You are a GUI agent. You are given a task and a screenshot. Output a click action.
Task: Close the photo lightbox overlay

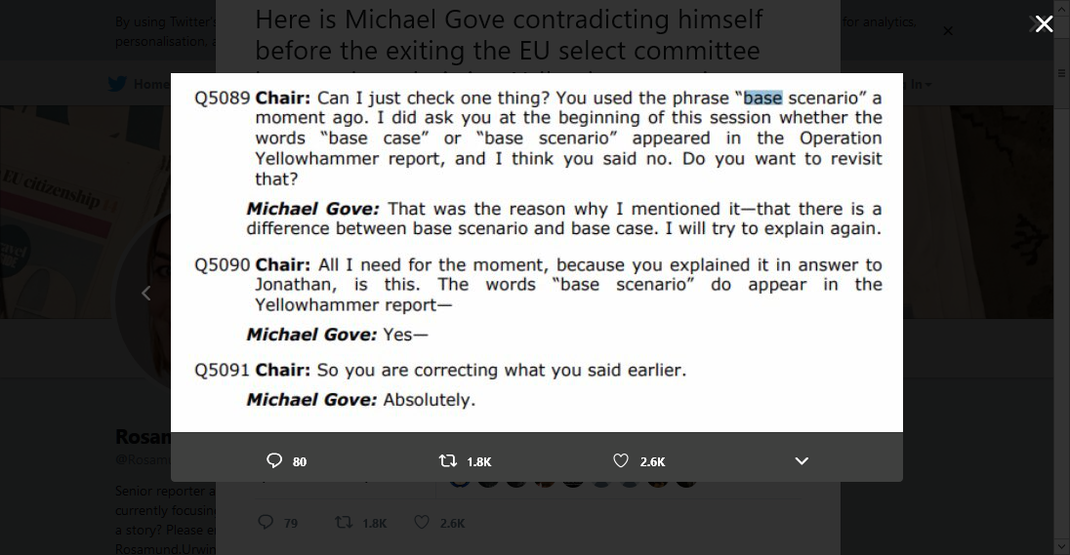[1044, 24]
